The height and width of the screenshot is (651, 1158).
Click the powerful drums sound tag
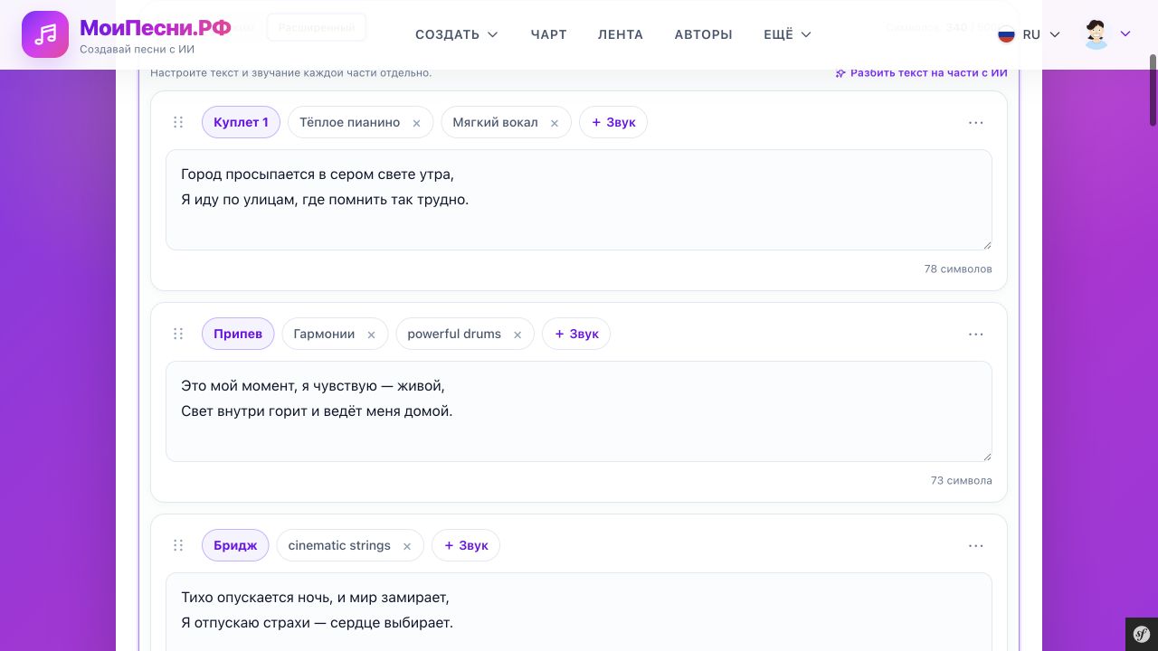pyautogui.click(x=454, y=334)
